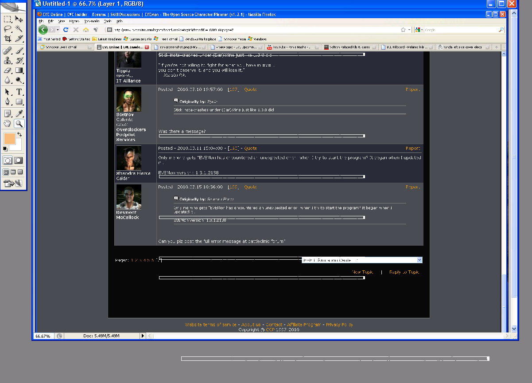This screenshot has width=532, height=383.
Task: Open Firefox back history dropdown arrow
Action: pyautogui.click(x=58, y=30)
